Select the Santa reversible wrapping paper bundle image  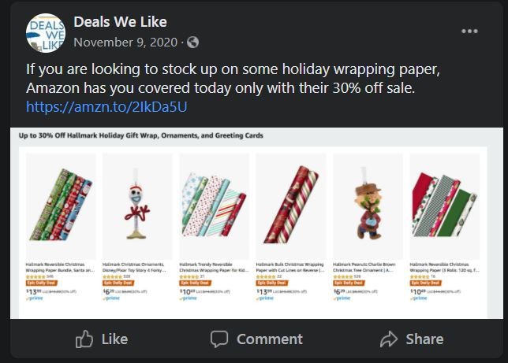[x=61, y=205]
